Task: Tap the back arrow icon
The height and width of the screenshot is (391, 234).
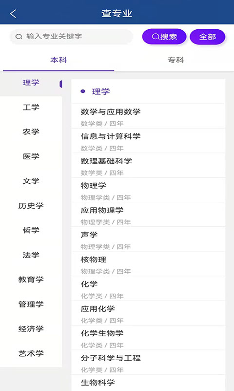Action: [x=13, y=14]
